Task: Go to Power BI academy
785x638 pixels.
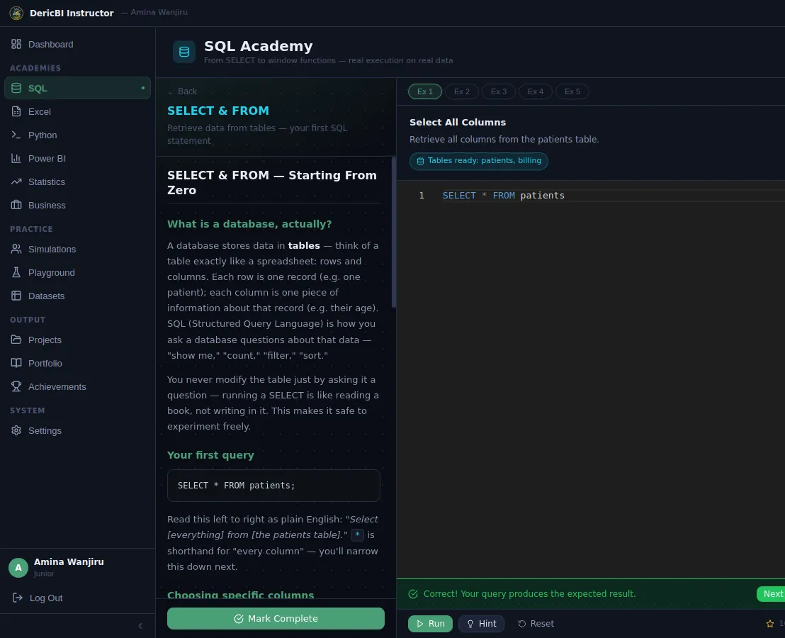Action: (x=77, y=159)
